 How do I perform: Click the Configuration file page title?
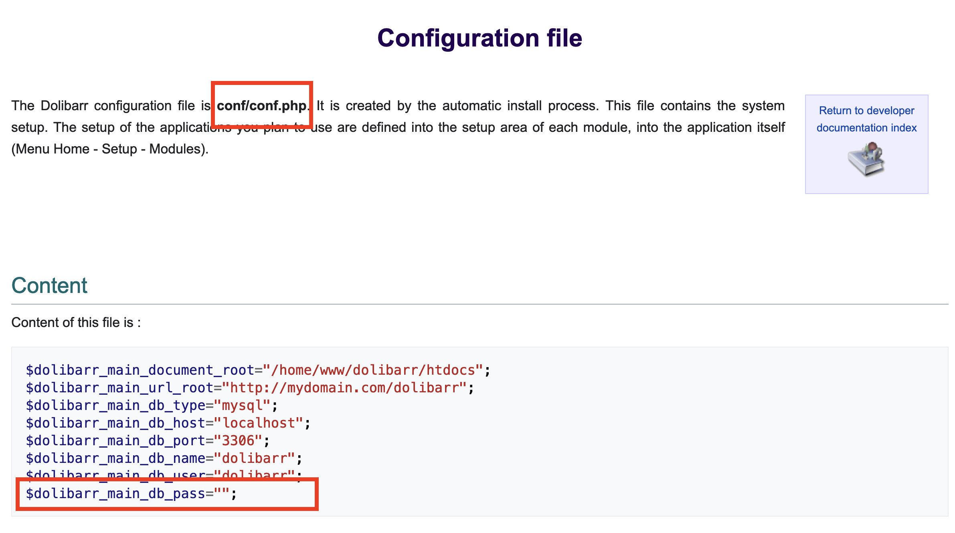(480, 38)
